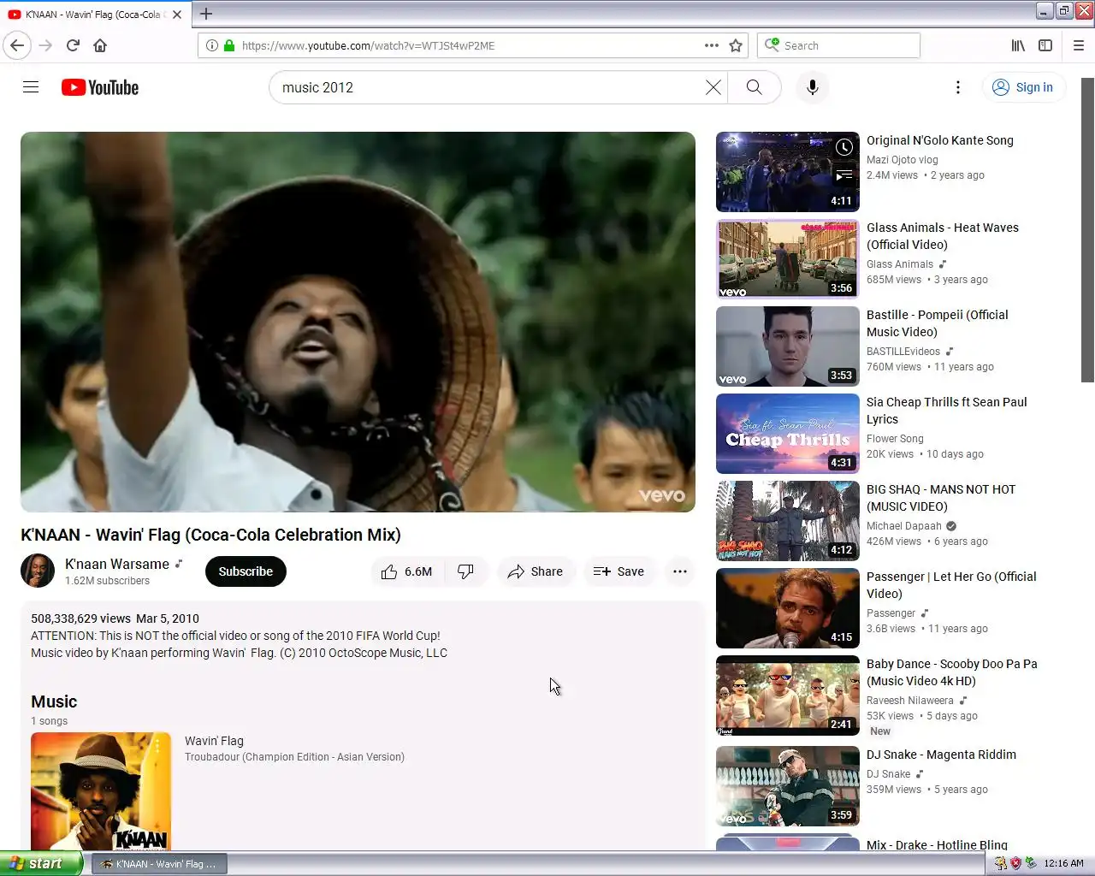The width and height of the screenshot is (1095, 876).
Task: Show site information icon in address bar
Action: (x=212, y=45)
